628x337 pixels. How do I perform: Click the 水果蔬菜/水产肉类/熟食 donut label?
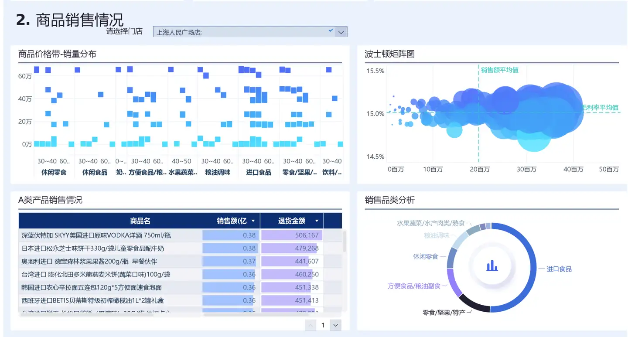[x=431, y=223]
